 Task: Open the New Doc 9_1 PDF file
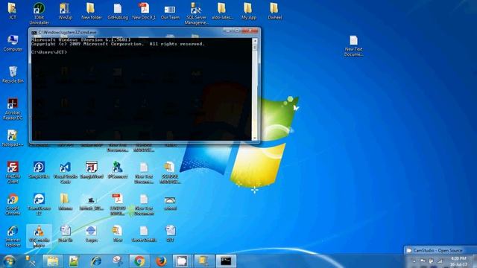pyautogui.click(x=144, y=11)
